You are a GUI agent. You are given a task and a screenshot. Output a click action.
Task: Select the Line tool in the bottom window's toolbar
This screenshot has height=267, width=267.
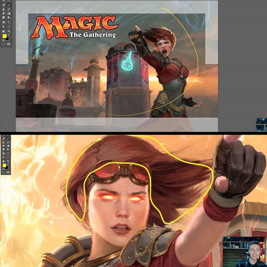(x=8, y=157)
